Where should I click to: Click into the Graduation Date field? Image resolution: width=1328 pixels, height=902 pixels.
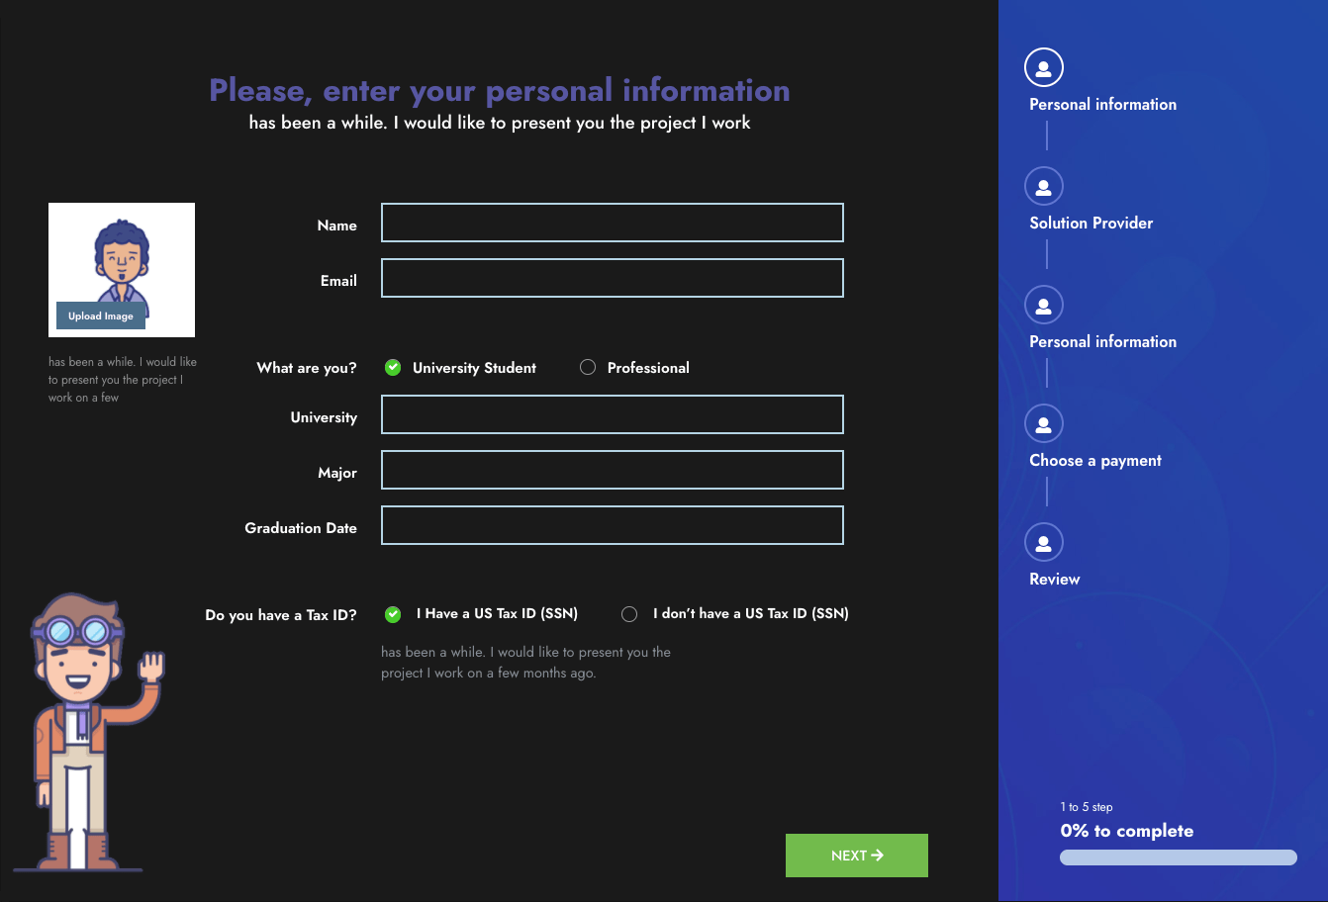click(x=612, y=526)
